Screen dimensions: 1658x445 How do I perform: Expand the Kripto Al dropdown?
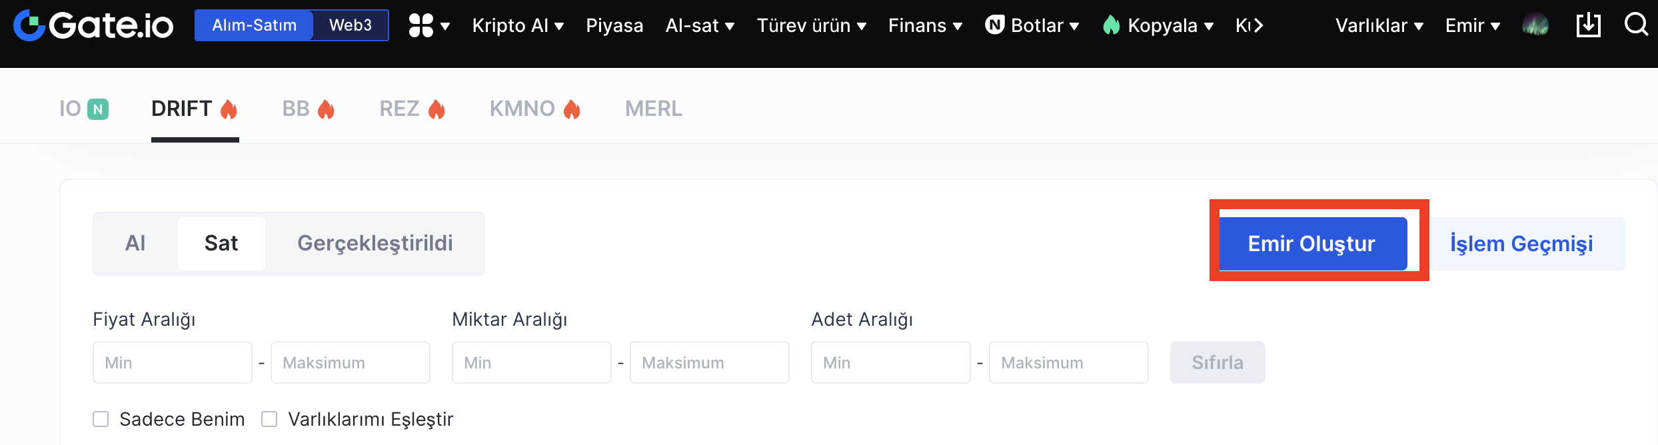518,25
